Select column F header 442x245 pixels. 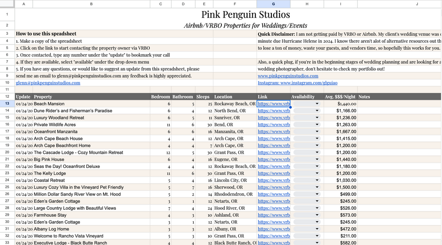235,4
